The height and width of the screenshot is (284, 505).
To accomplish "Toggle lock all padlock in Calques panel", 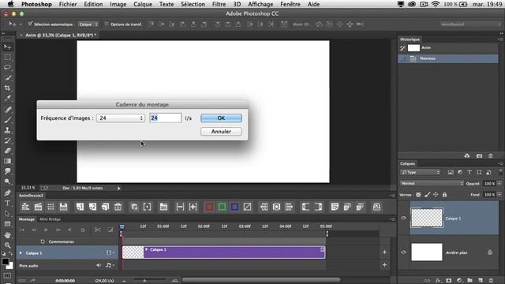I will (x=444, y=195).
